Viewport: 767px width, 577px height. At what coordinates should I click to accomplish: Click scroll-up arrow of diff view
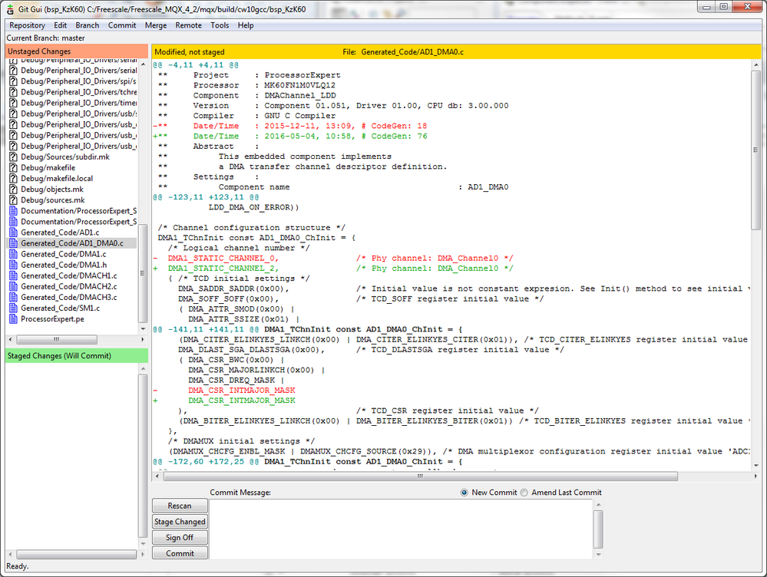tap(755, 64)
